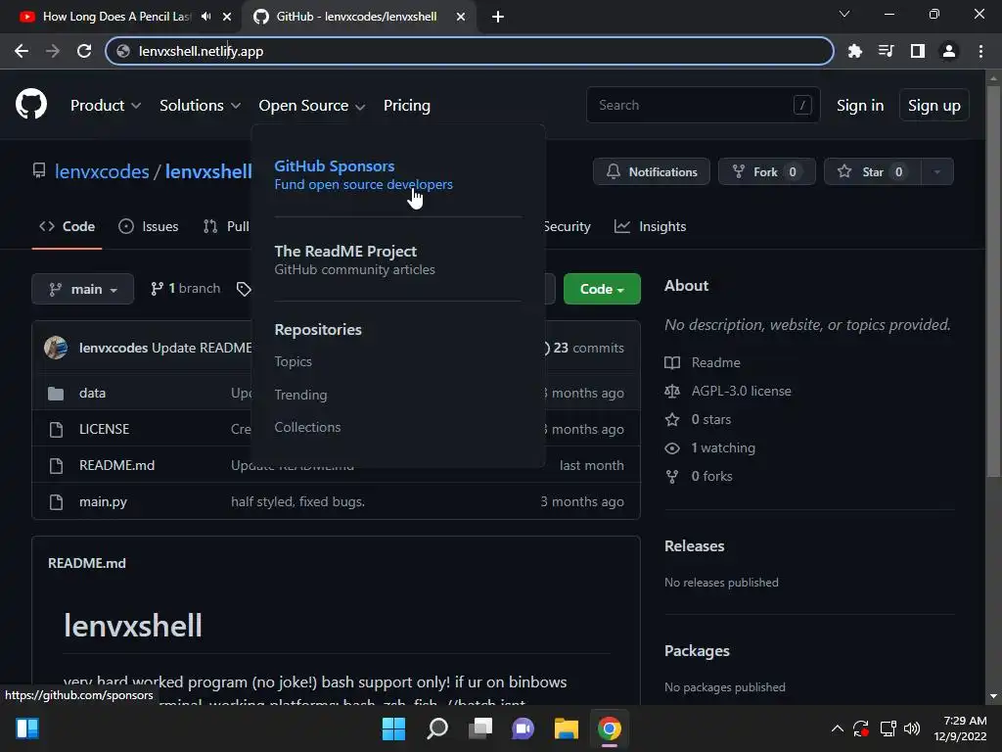Open GitHub Sponsors menu item
The image size is (1002, 752).
[364, 174]
